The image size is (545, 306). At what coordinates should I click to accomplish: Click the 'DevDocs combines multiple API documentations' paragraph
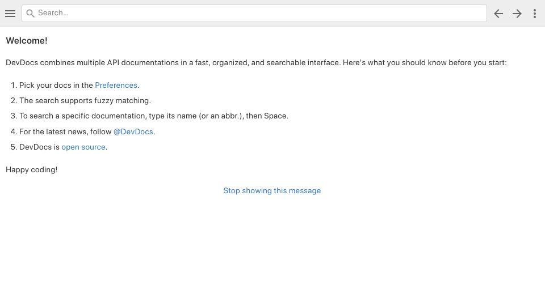pos(256,62)
